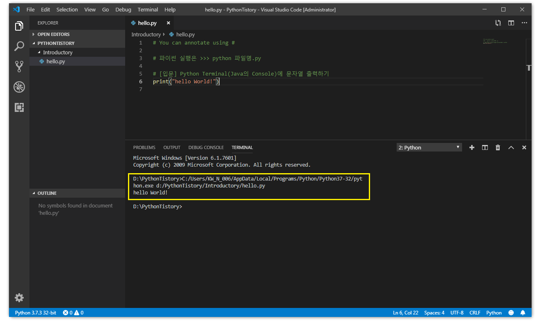Screen dimensions: 541x321
Task: Maximize panel with up chevron
Action: [x=511, y=147]
